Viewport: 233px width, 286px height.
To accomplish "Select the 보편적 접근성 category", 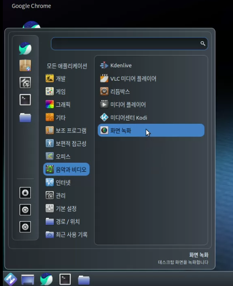I will pyautogui.click(x=67, y=143).
